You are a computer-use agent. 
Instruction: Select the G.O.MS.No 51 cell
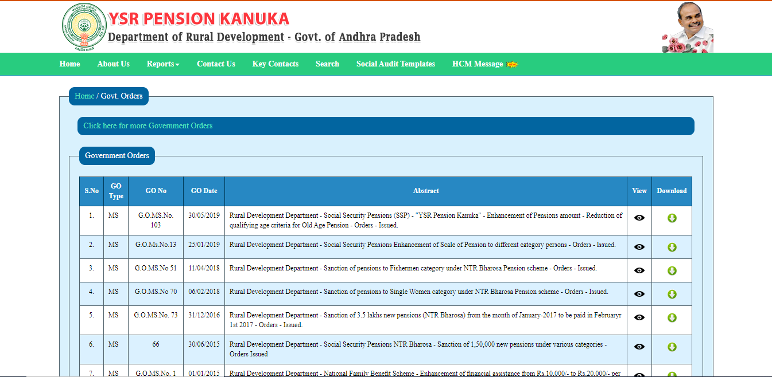(156, 270)
